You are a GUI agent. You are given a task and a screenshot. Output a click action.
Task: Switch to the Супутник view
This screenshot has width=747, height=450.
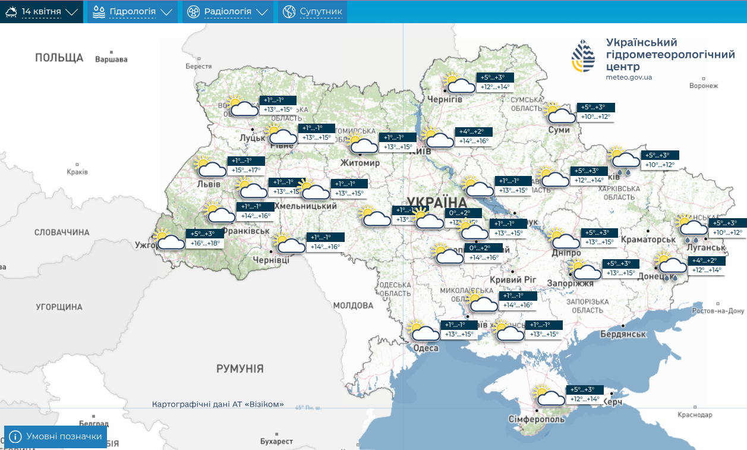click(321, 11)
